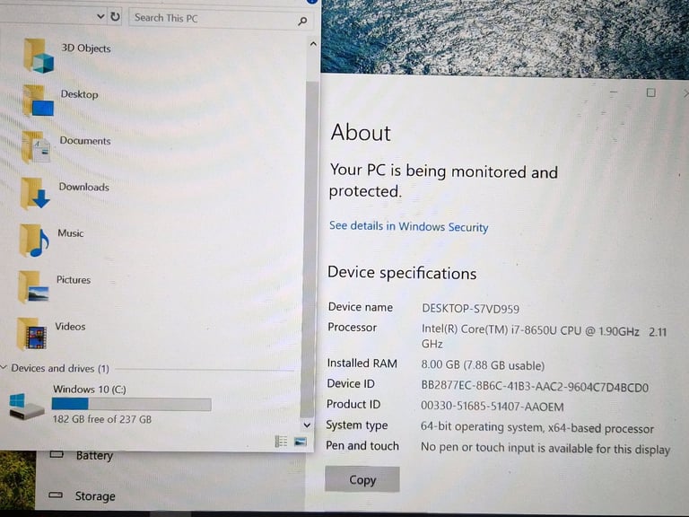Click the Explorer vertical scrollbar thumb

310,249
